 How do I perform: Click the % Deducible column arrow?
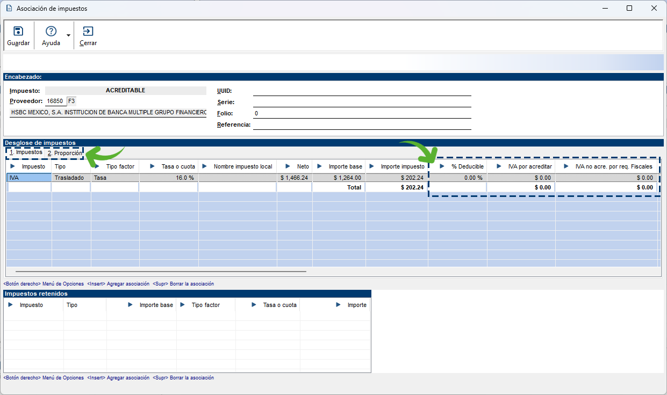[x=442, y=166]
